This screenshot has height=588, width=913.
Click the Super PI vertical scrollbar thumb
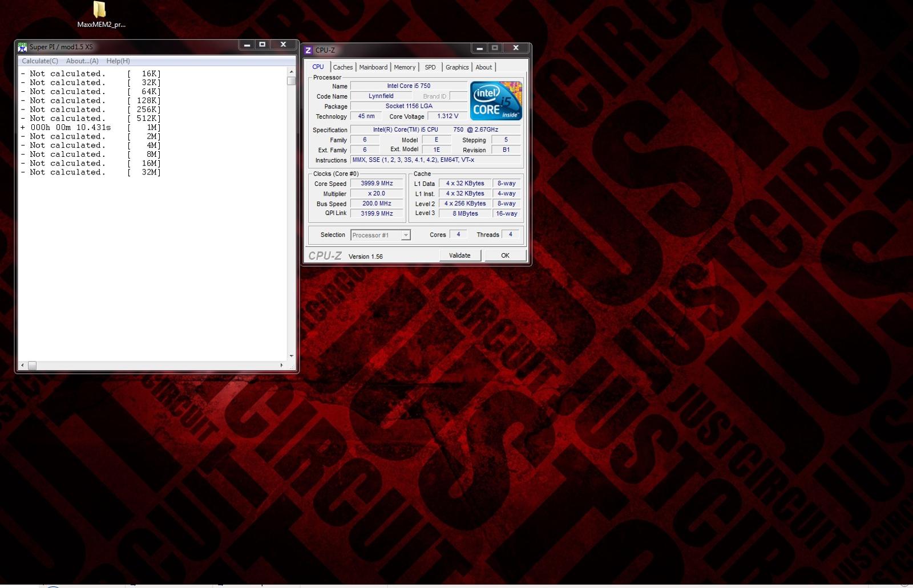(x=292, y=80)
